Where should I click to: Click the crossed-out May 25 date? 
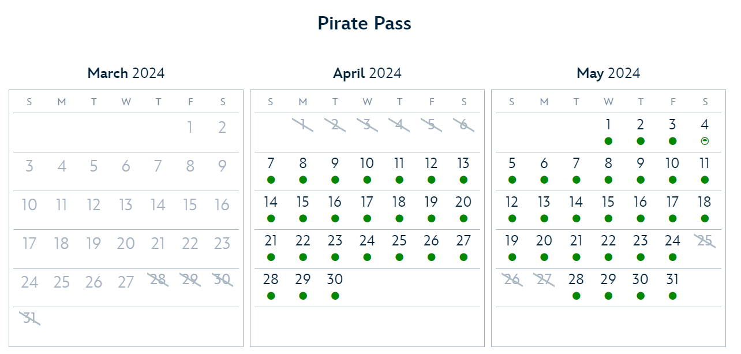705,241
